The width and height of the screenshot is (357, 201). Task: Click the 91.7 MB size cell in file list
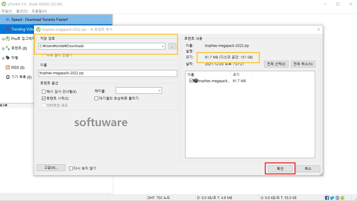[239, 81]
